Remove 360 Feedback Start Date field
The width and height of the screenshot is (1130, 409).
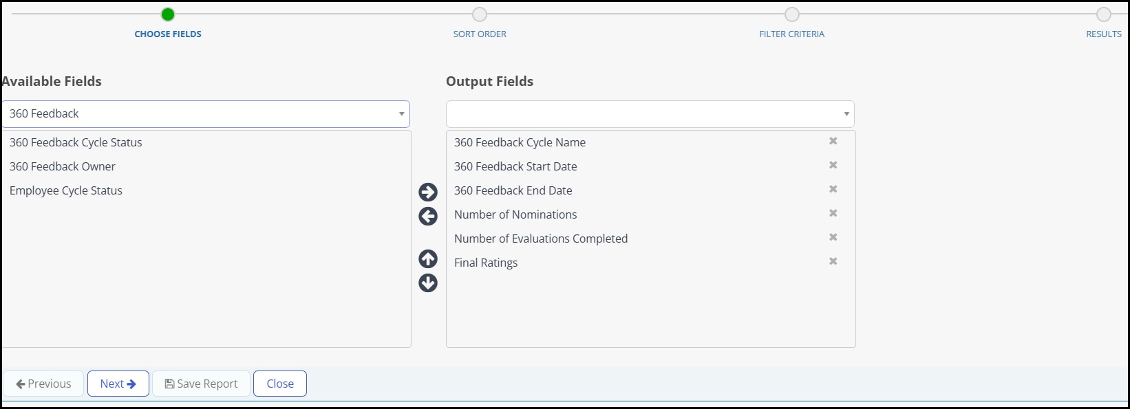(833, 165)
